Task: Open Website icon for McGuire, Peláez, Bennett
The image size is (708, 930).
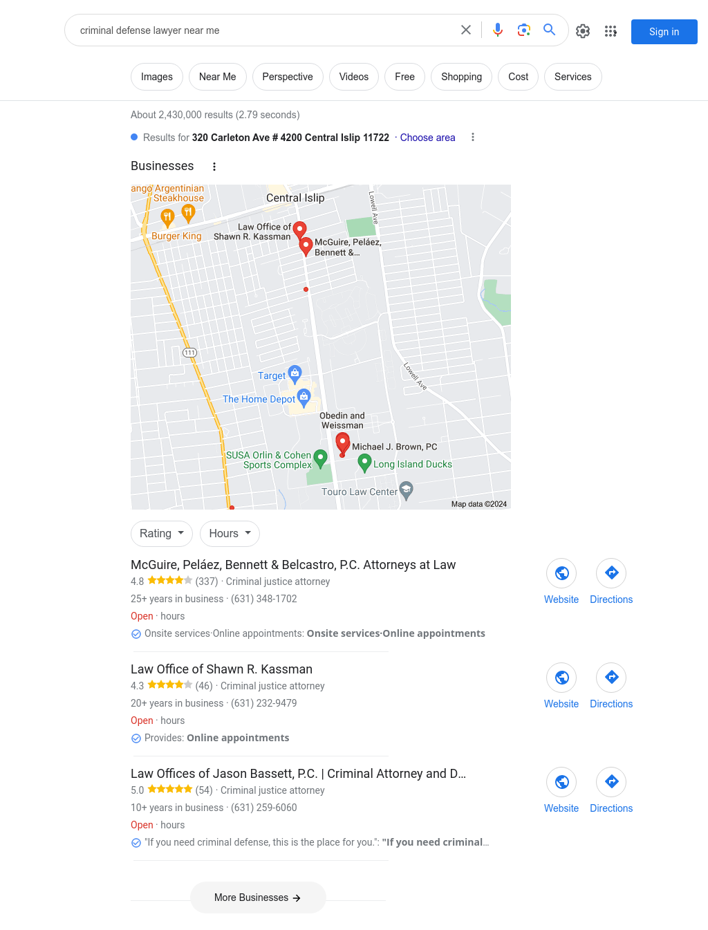Action: click(561, 573)
